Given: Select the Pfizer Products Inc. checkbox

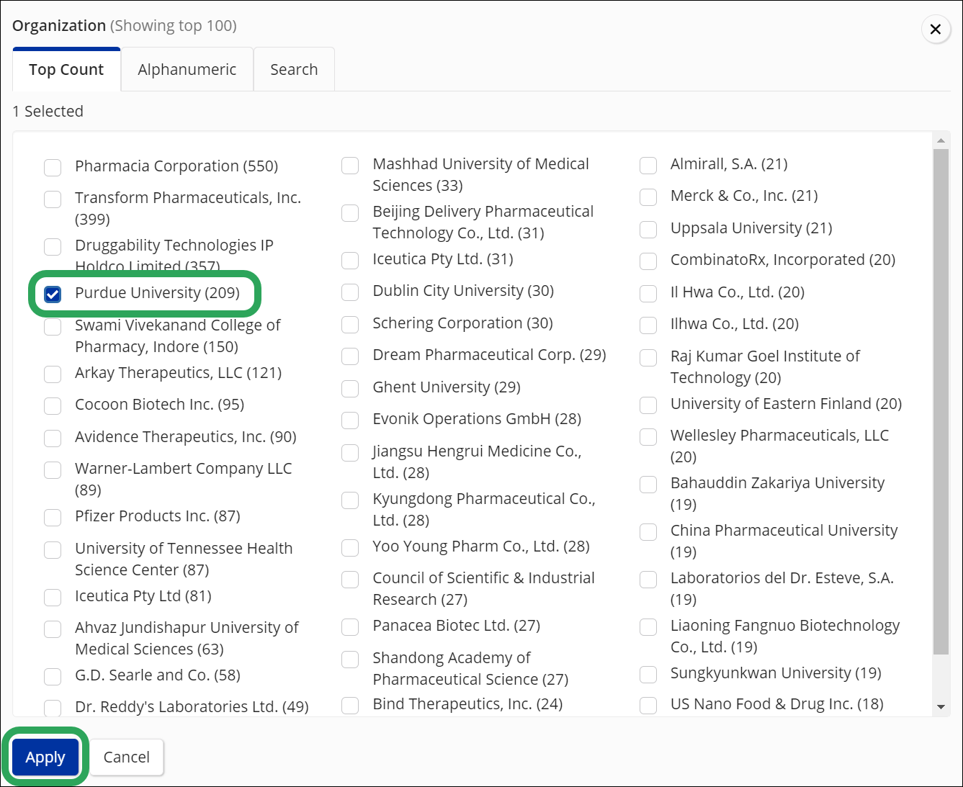Looking at the screenshot, I should coord(53,517).
